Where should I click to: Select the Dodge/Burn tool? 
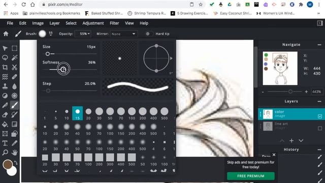point(5,96)
